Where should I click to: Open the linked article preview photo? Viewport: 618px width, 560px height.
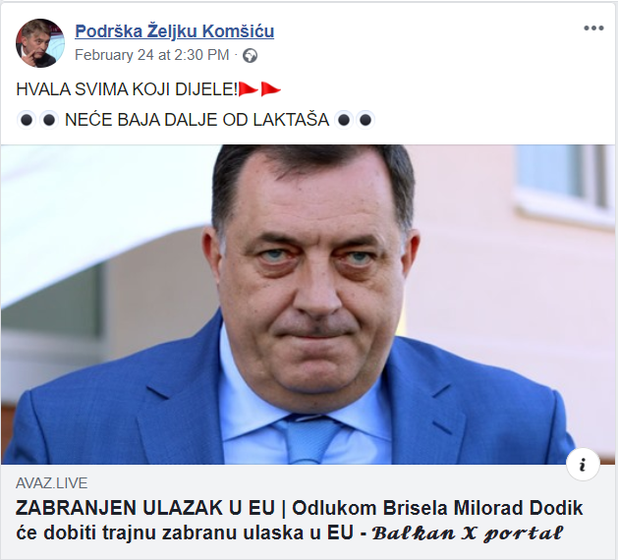[x=309, y=305]
